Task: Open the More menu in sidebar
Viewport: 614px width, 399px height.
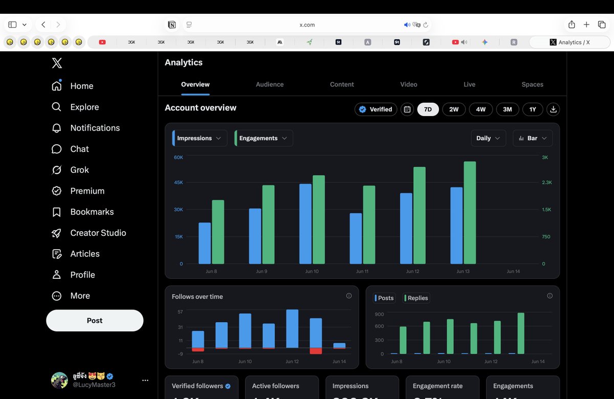Action: coord(71,296)
